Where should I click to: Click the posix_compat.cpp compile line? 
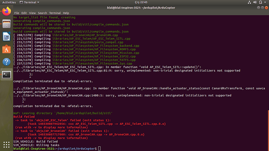click(68, 42)
